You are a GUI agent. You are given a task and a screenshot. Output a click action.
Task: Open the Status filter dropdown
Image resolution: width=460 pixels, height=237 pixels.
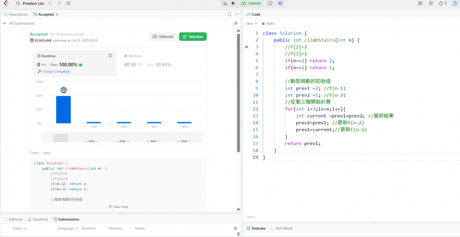tap(20, 228)
